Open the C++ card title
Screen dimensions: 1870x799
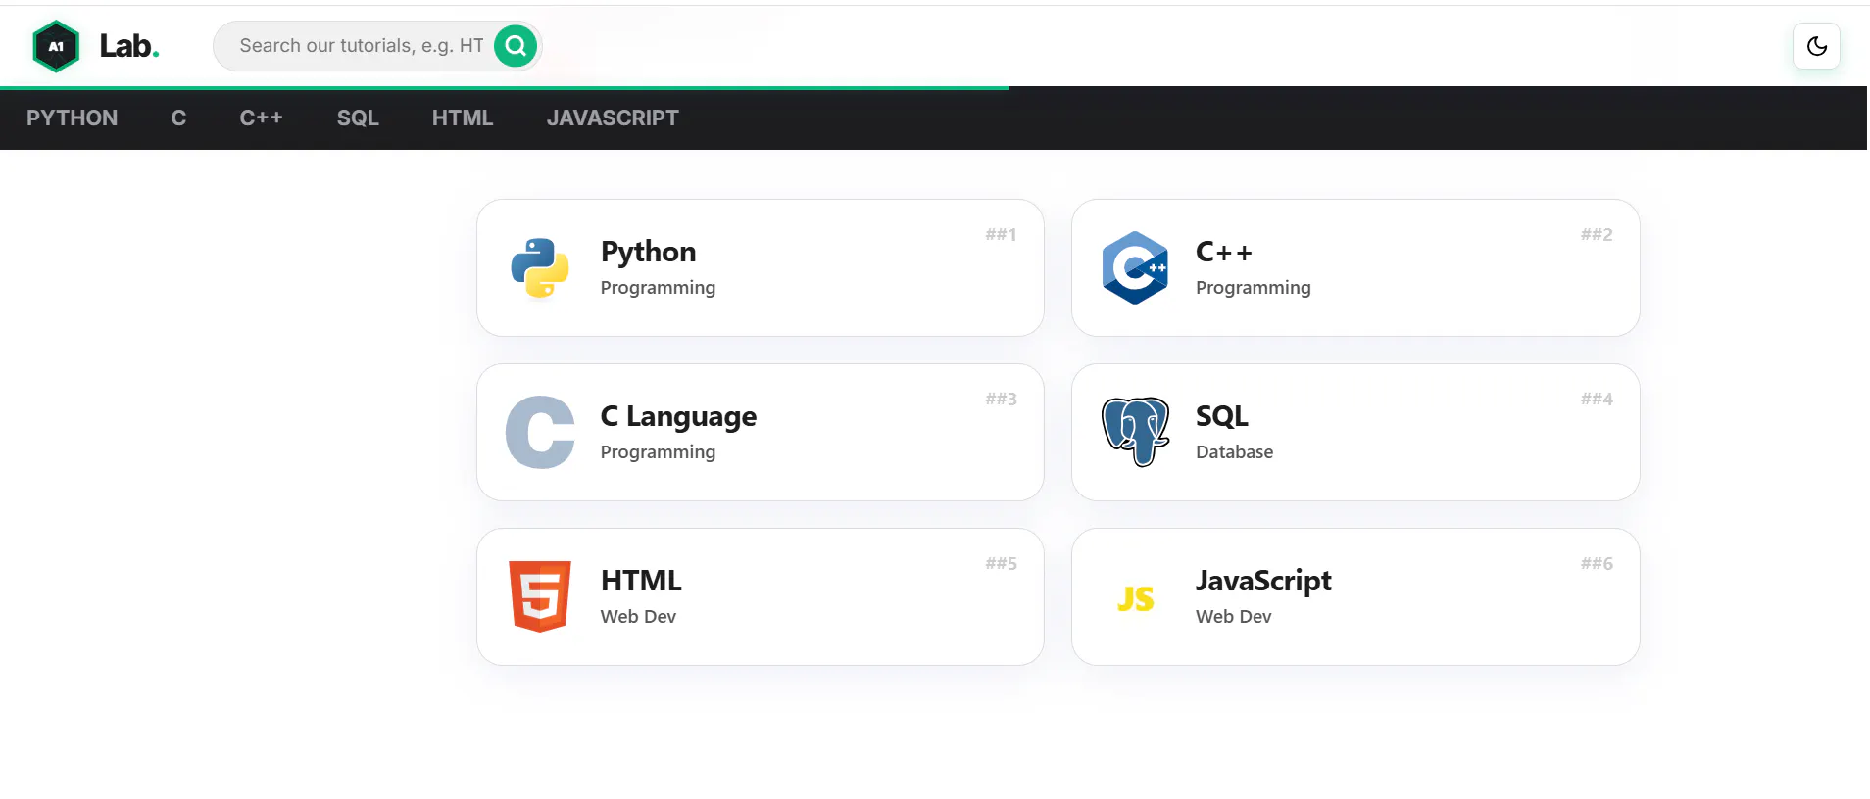point(1224,252)
